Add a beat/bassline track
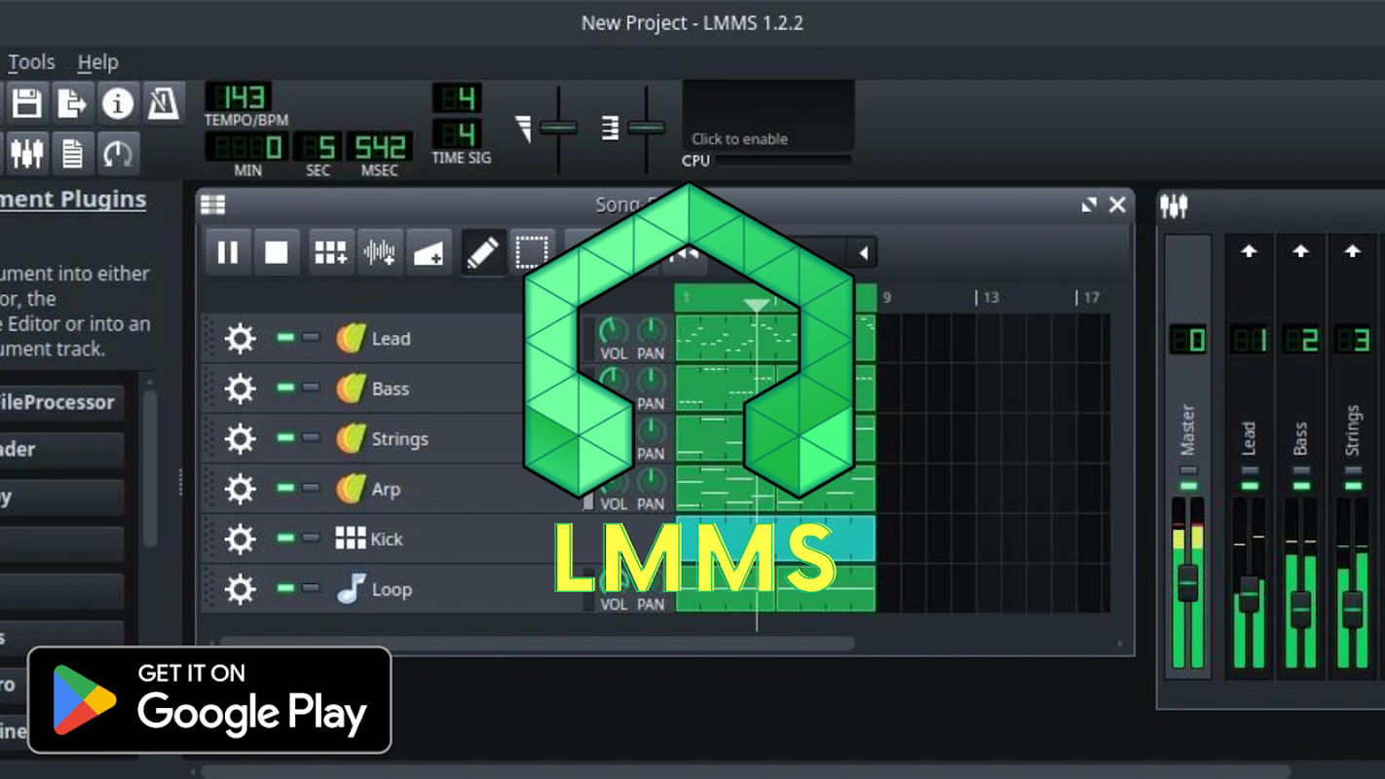The width and height of the screenshot is (1385, 779). pos(331,253)
